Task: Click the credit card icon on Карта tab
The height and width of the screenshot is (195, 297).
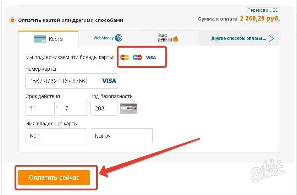Action: pos(40,39)
